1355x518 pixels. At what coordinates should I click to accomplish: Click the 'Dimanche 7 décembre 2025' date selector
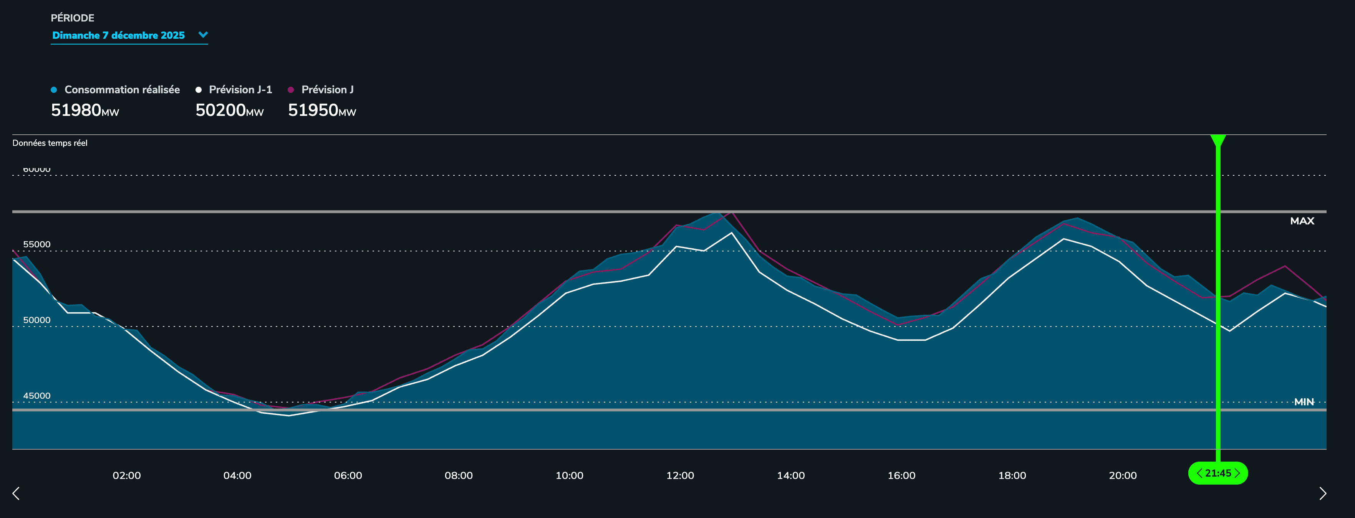[118, 35]
